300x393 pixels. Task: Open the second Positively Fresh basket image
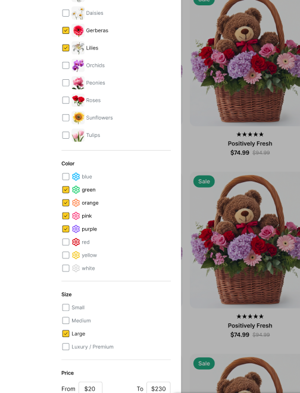pos(245,240)
